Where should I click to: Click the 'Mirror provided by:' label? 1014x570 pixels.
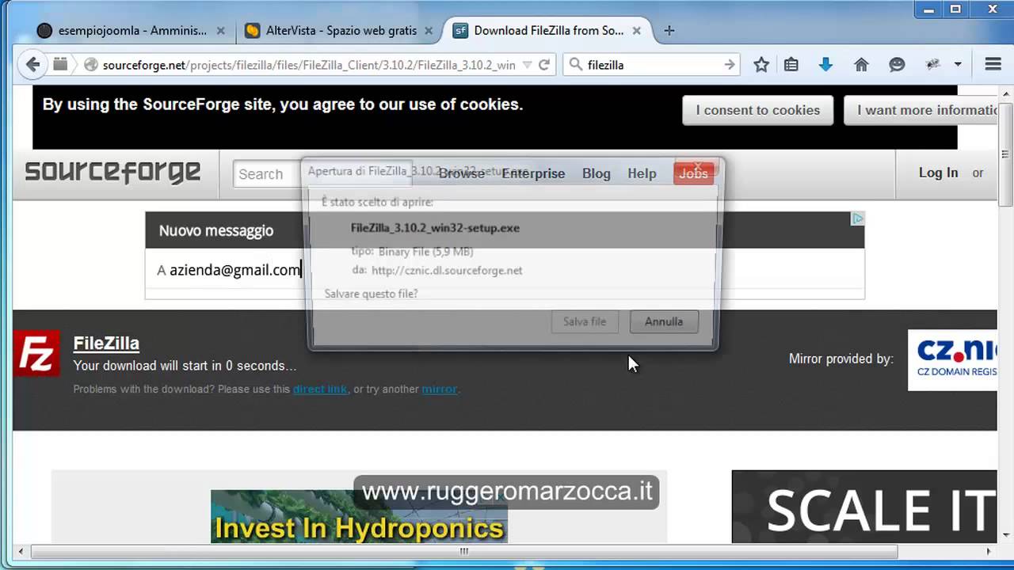point(841,359)
